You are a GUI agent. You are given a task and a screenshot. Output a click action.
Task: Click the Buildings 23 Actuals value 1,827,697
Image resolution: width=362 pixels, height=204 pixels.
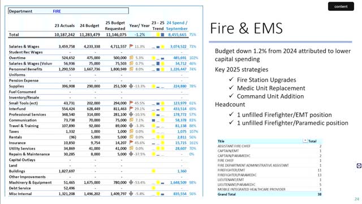point(67,171)
